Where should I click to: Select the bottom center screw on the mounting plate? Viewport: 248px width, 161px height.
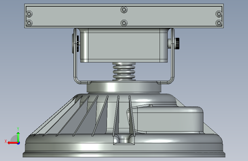coord(124,23)
